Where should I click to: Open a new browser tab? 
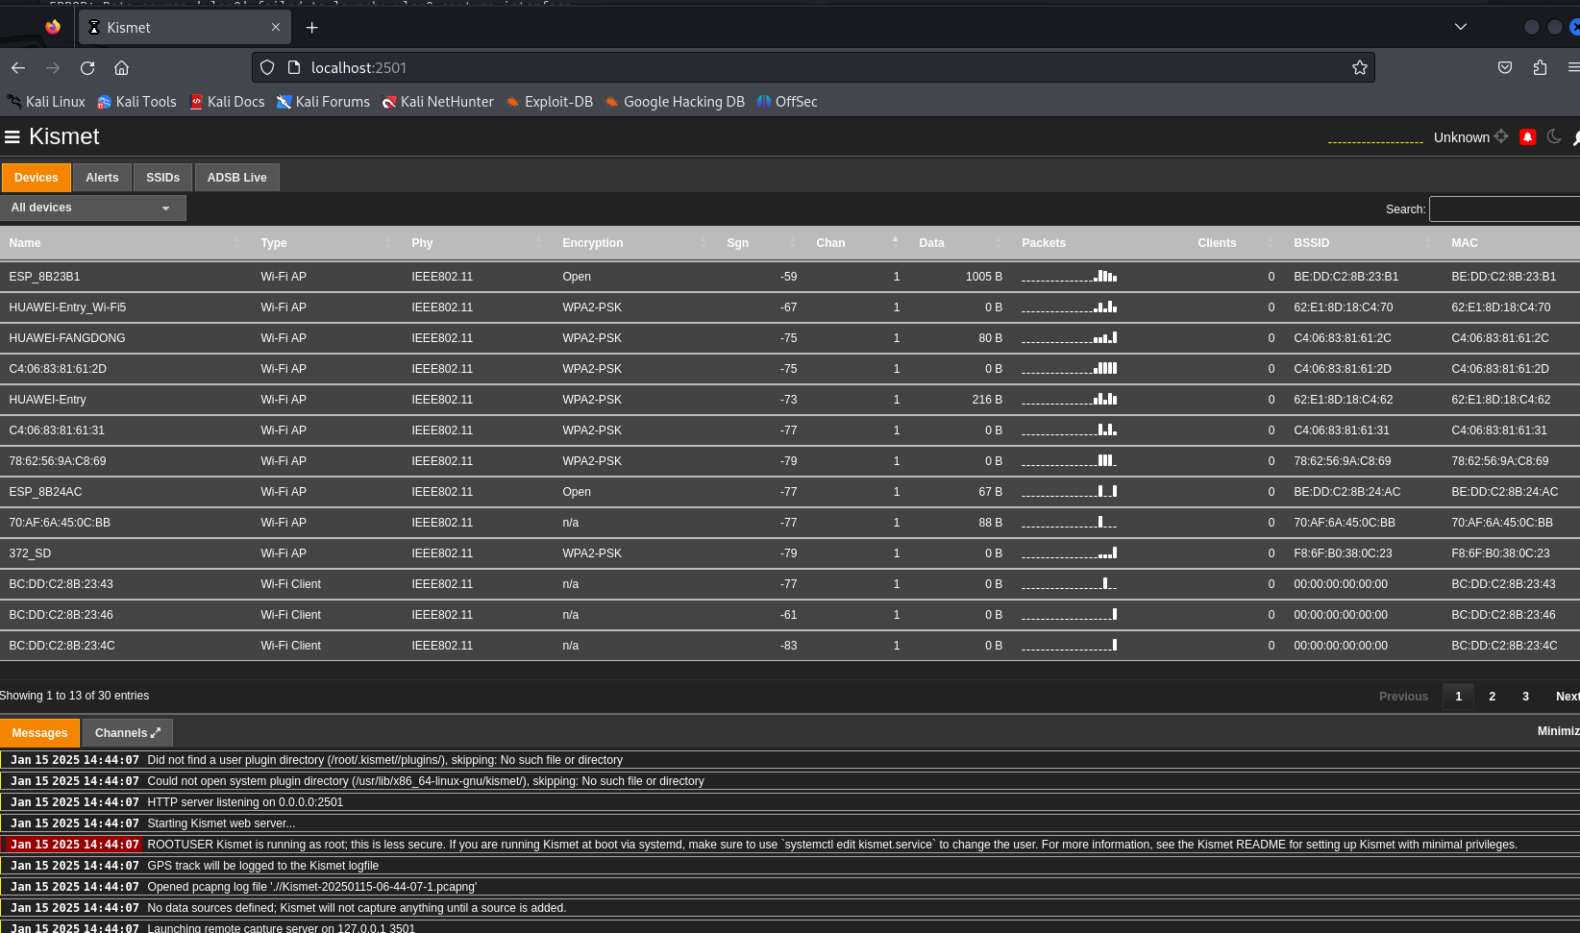point(311,27)
